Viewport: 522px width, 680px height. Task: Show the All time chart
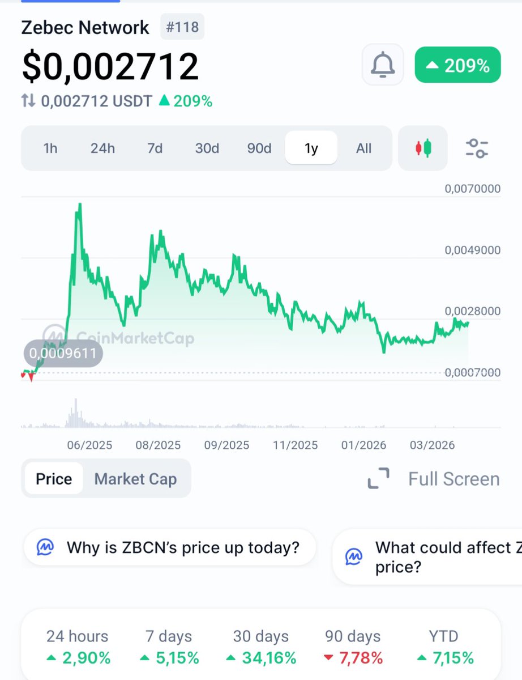coord(364,148)
